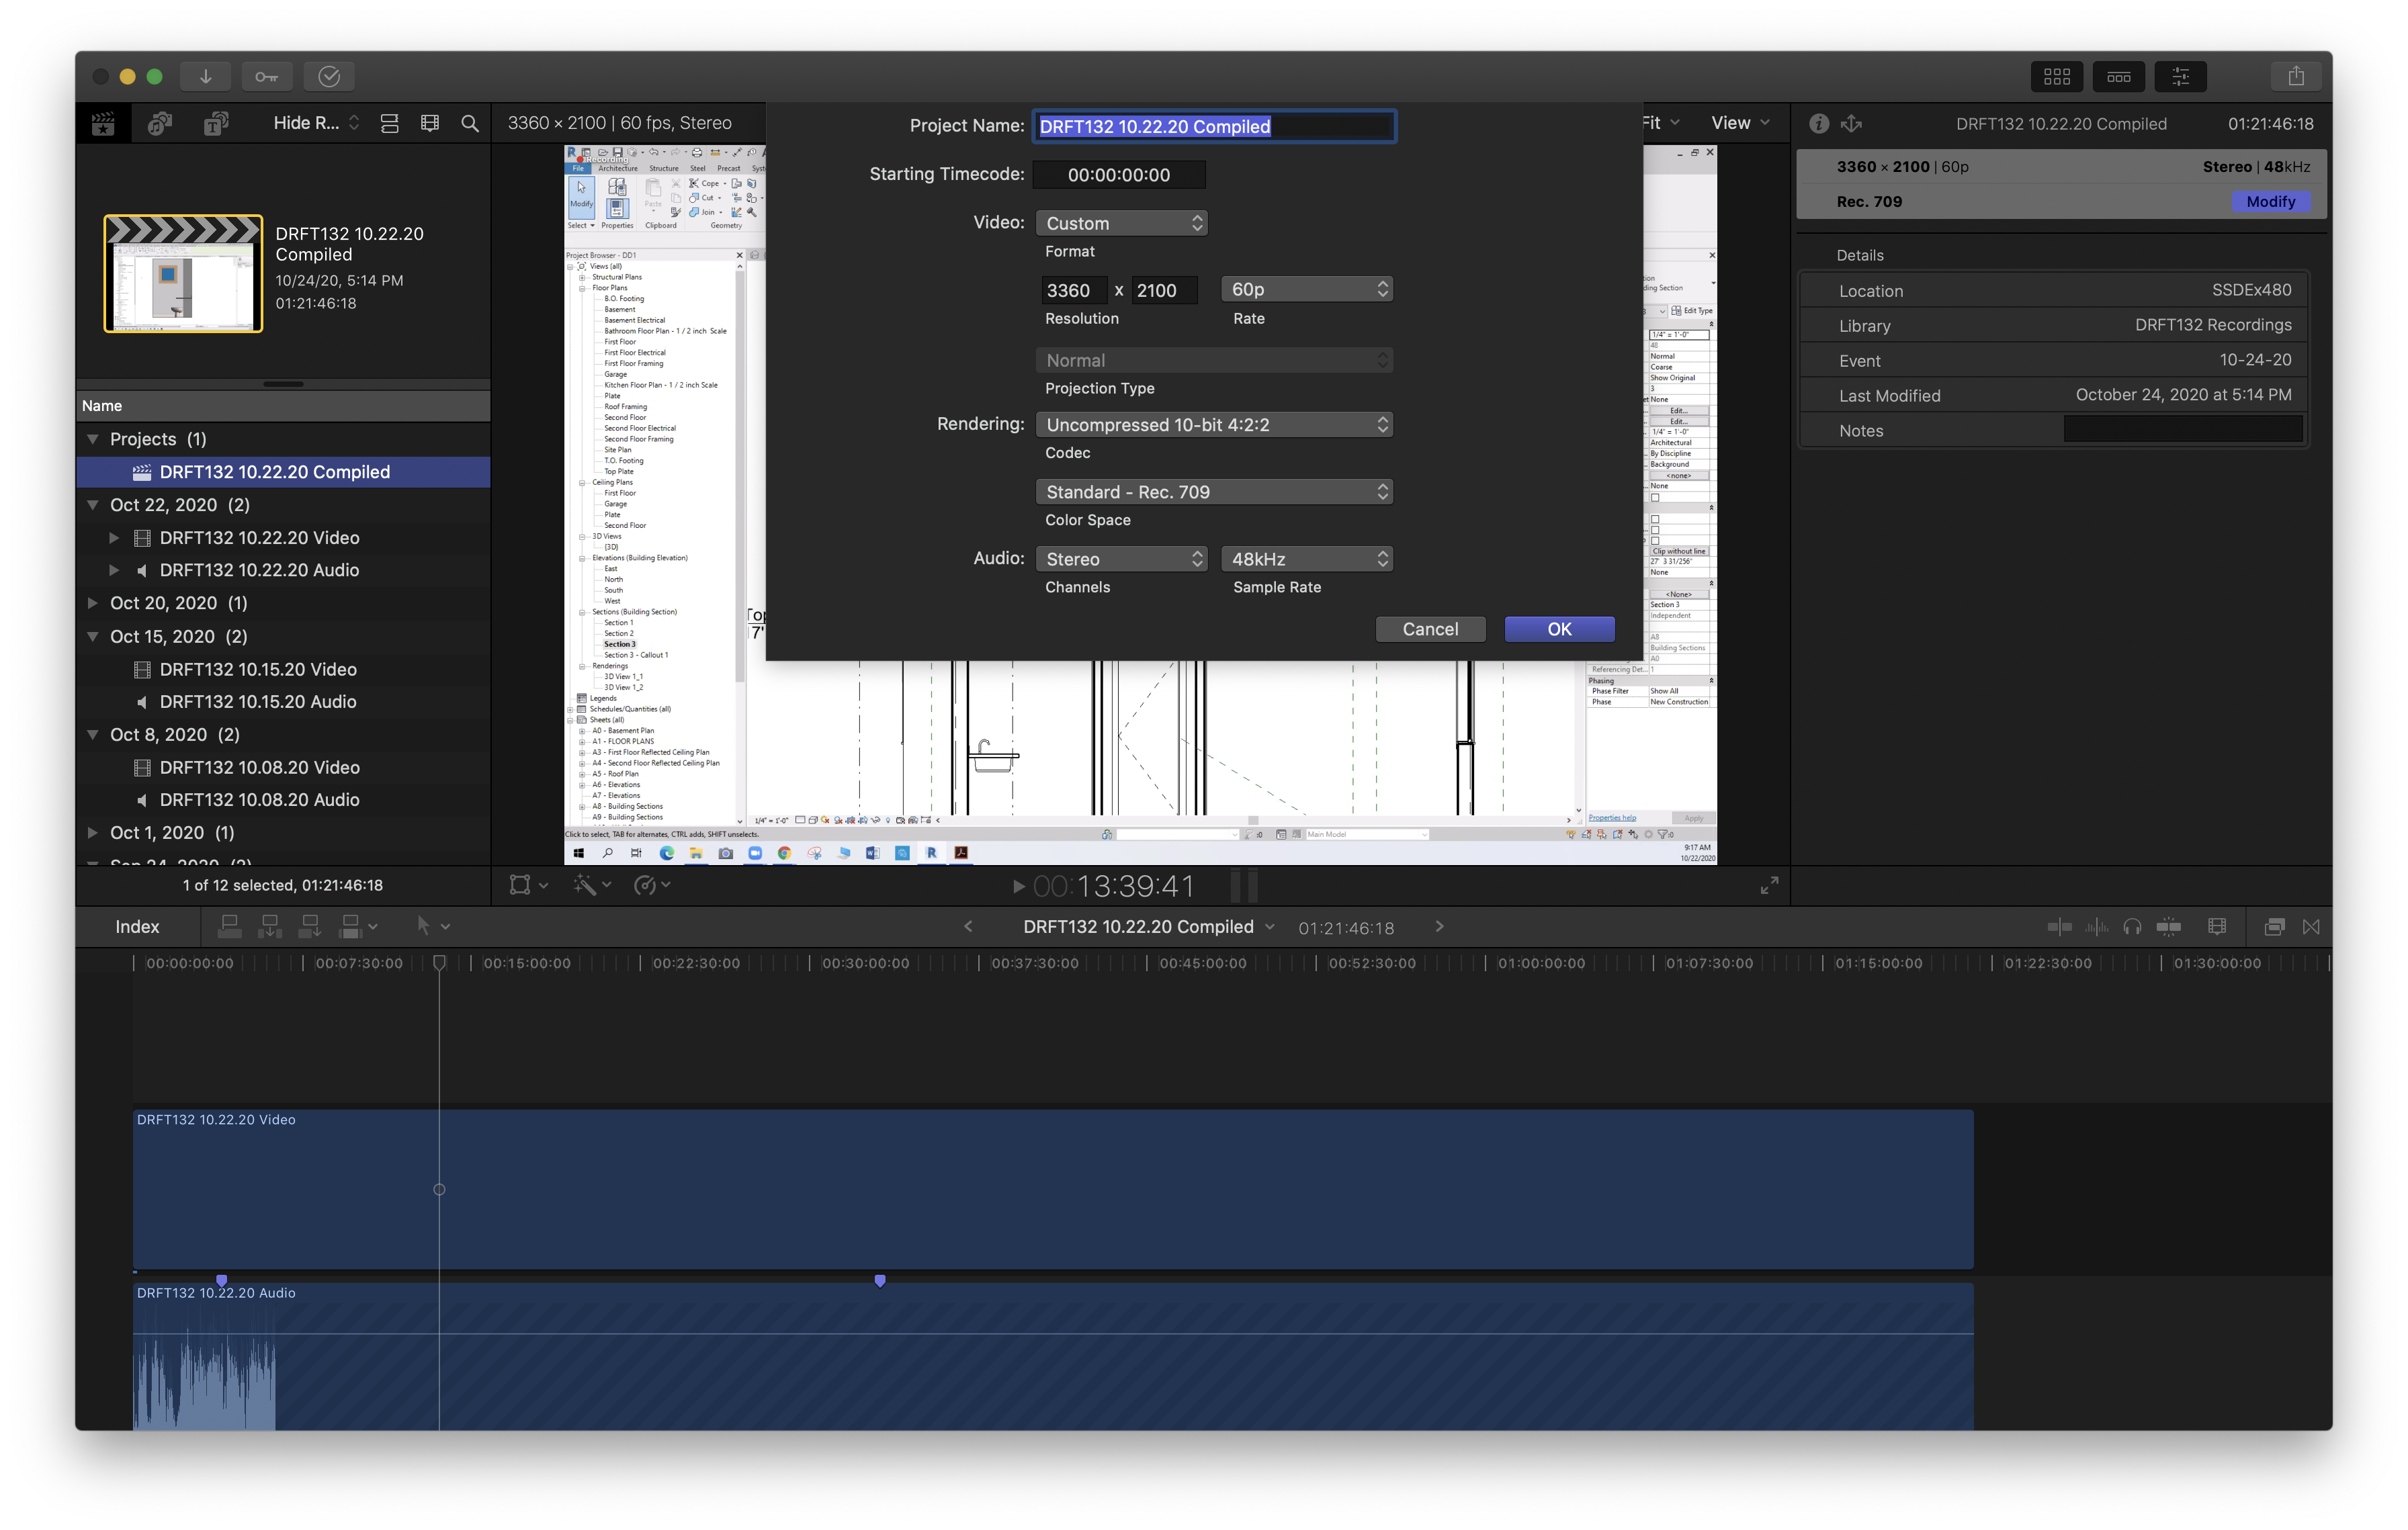
Task: Click the browser search magnifier icon
Action: coord(469,123)
